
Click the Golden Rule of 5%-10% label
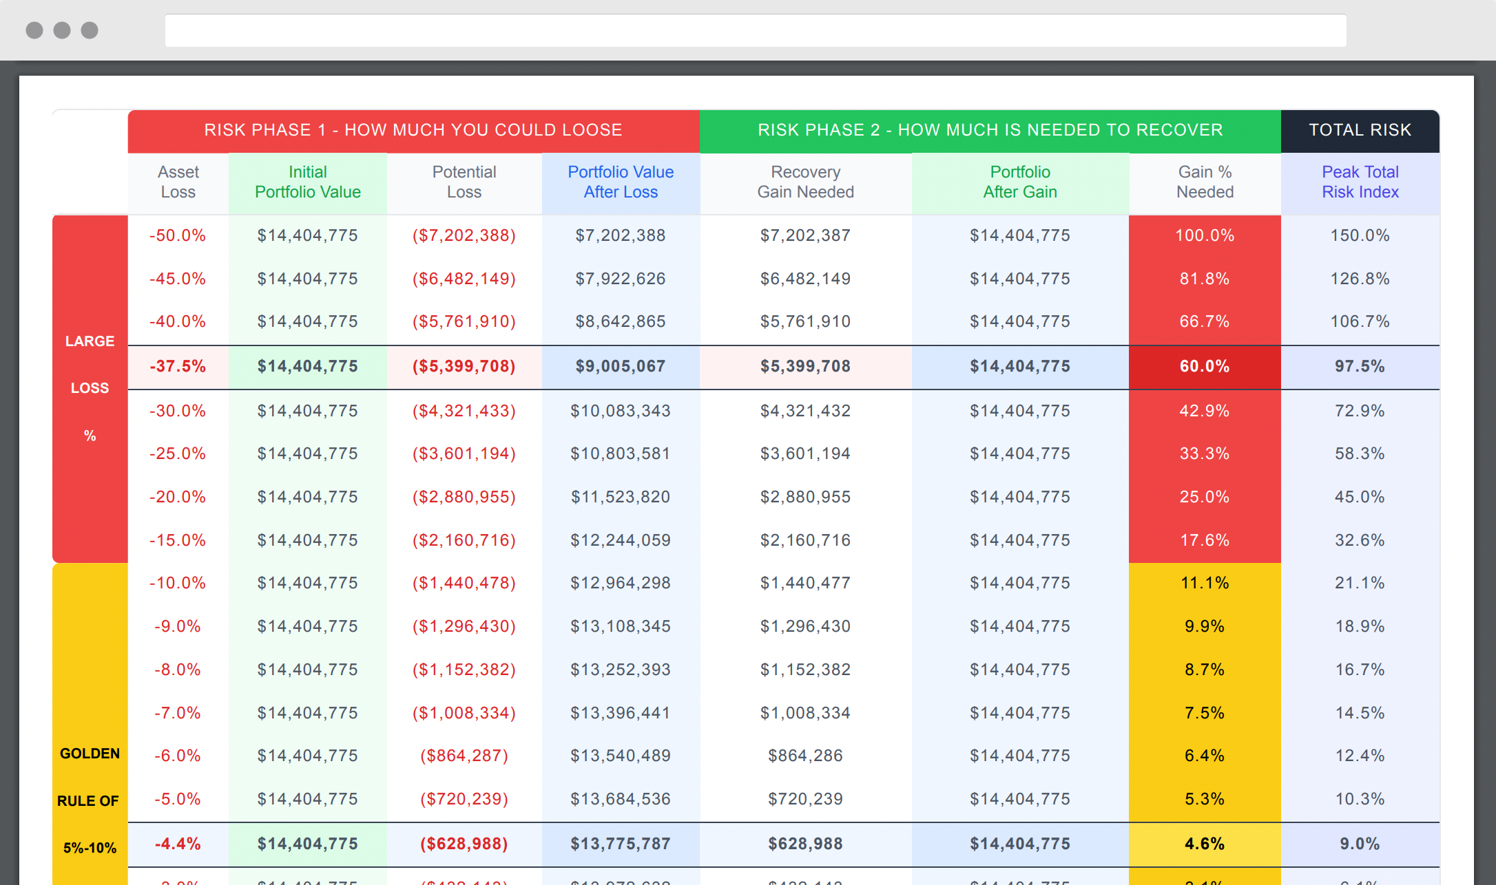point(90,800)
